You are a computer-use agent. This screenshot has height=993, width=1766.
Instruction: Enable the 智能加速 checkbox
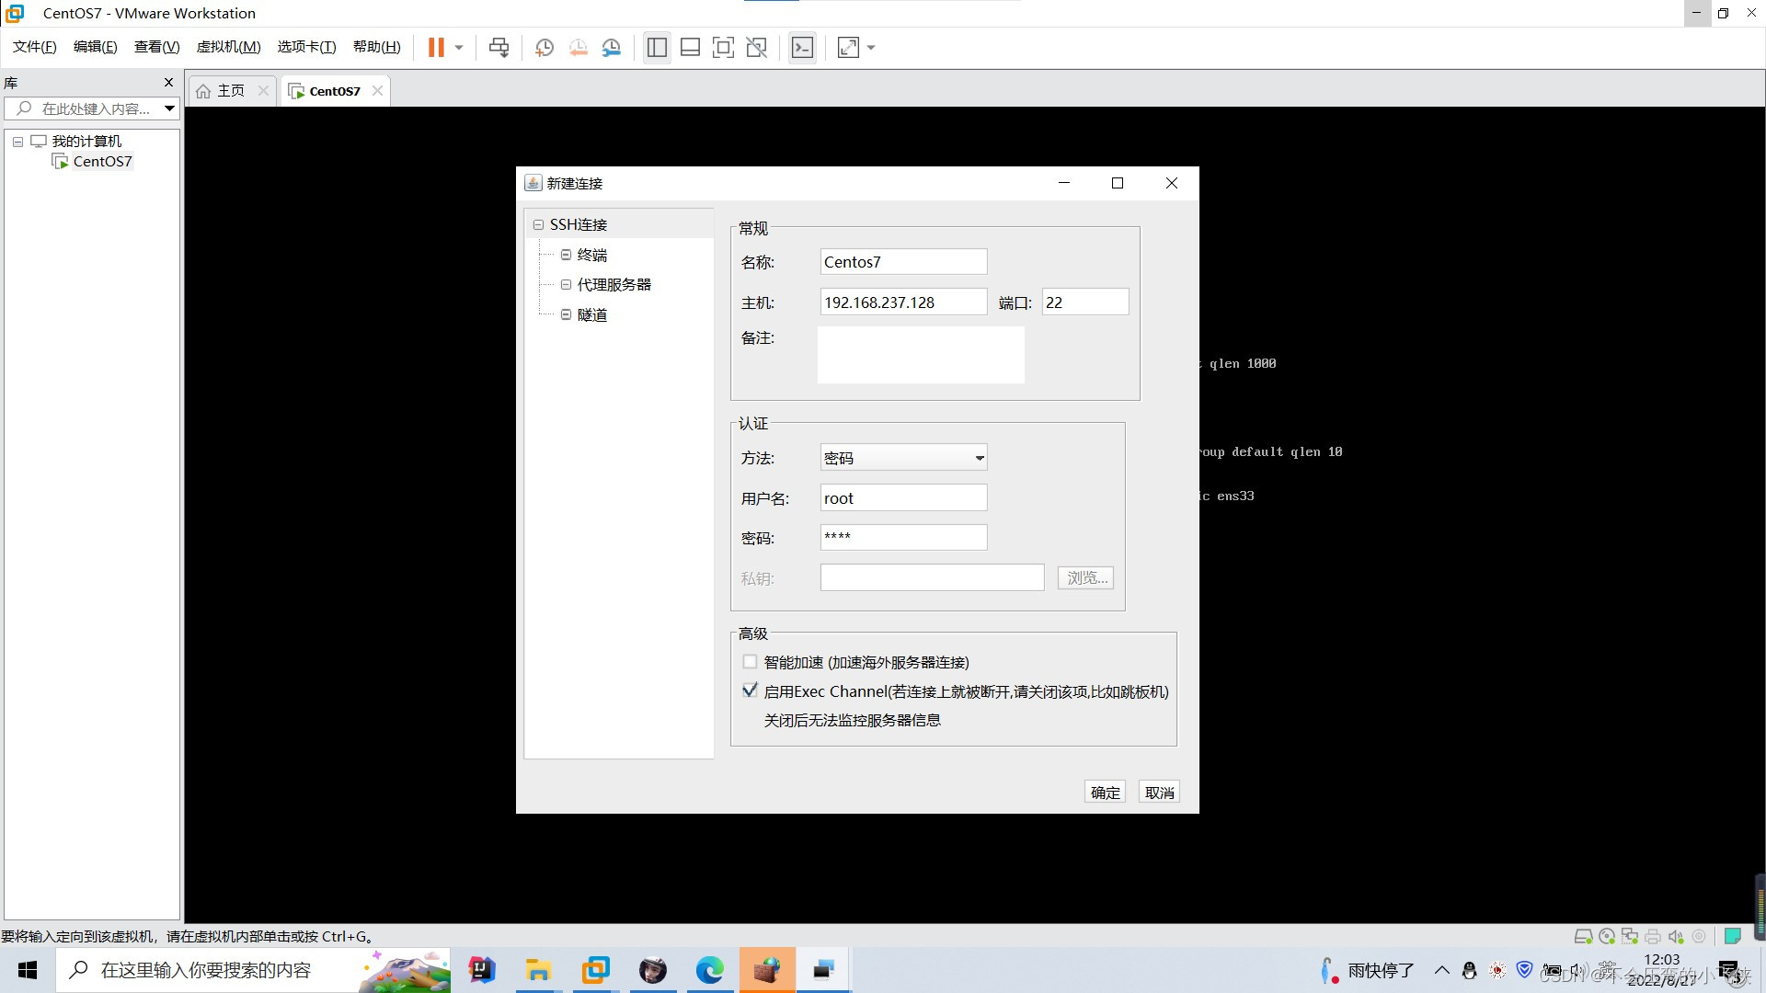750,662
